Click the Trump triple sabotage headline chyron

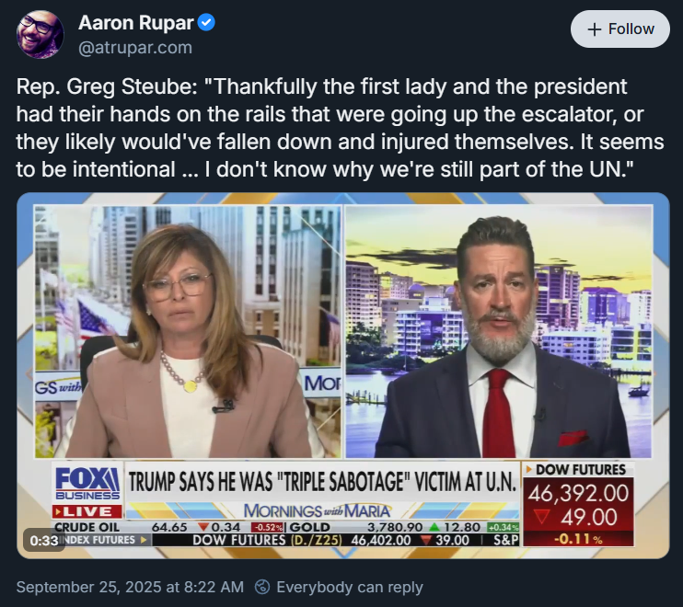(322, 482)
